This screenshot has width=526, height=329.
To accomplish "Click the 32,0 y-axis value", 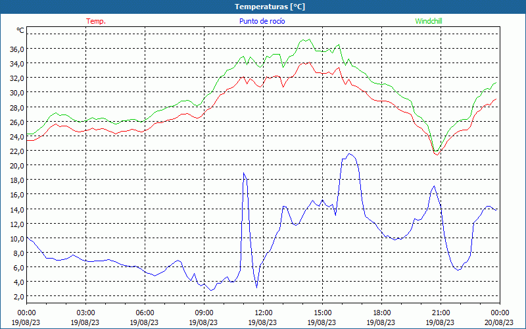I will point(17,78).
